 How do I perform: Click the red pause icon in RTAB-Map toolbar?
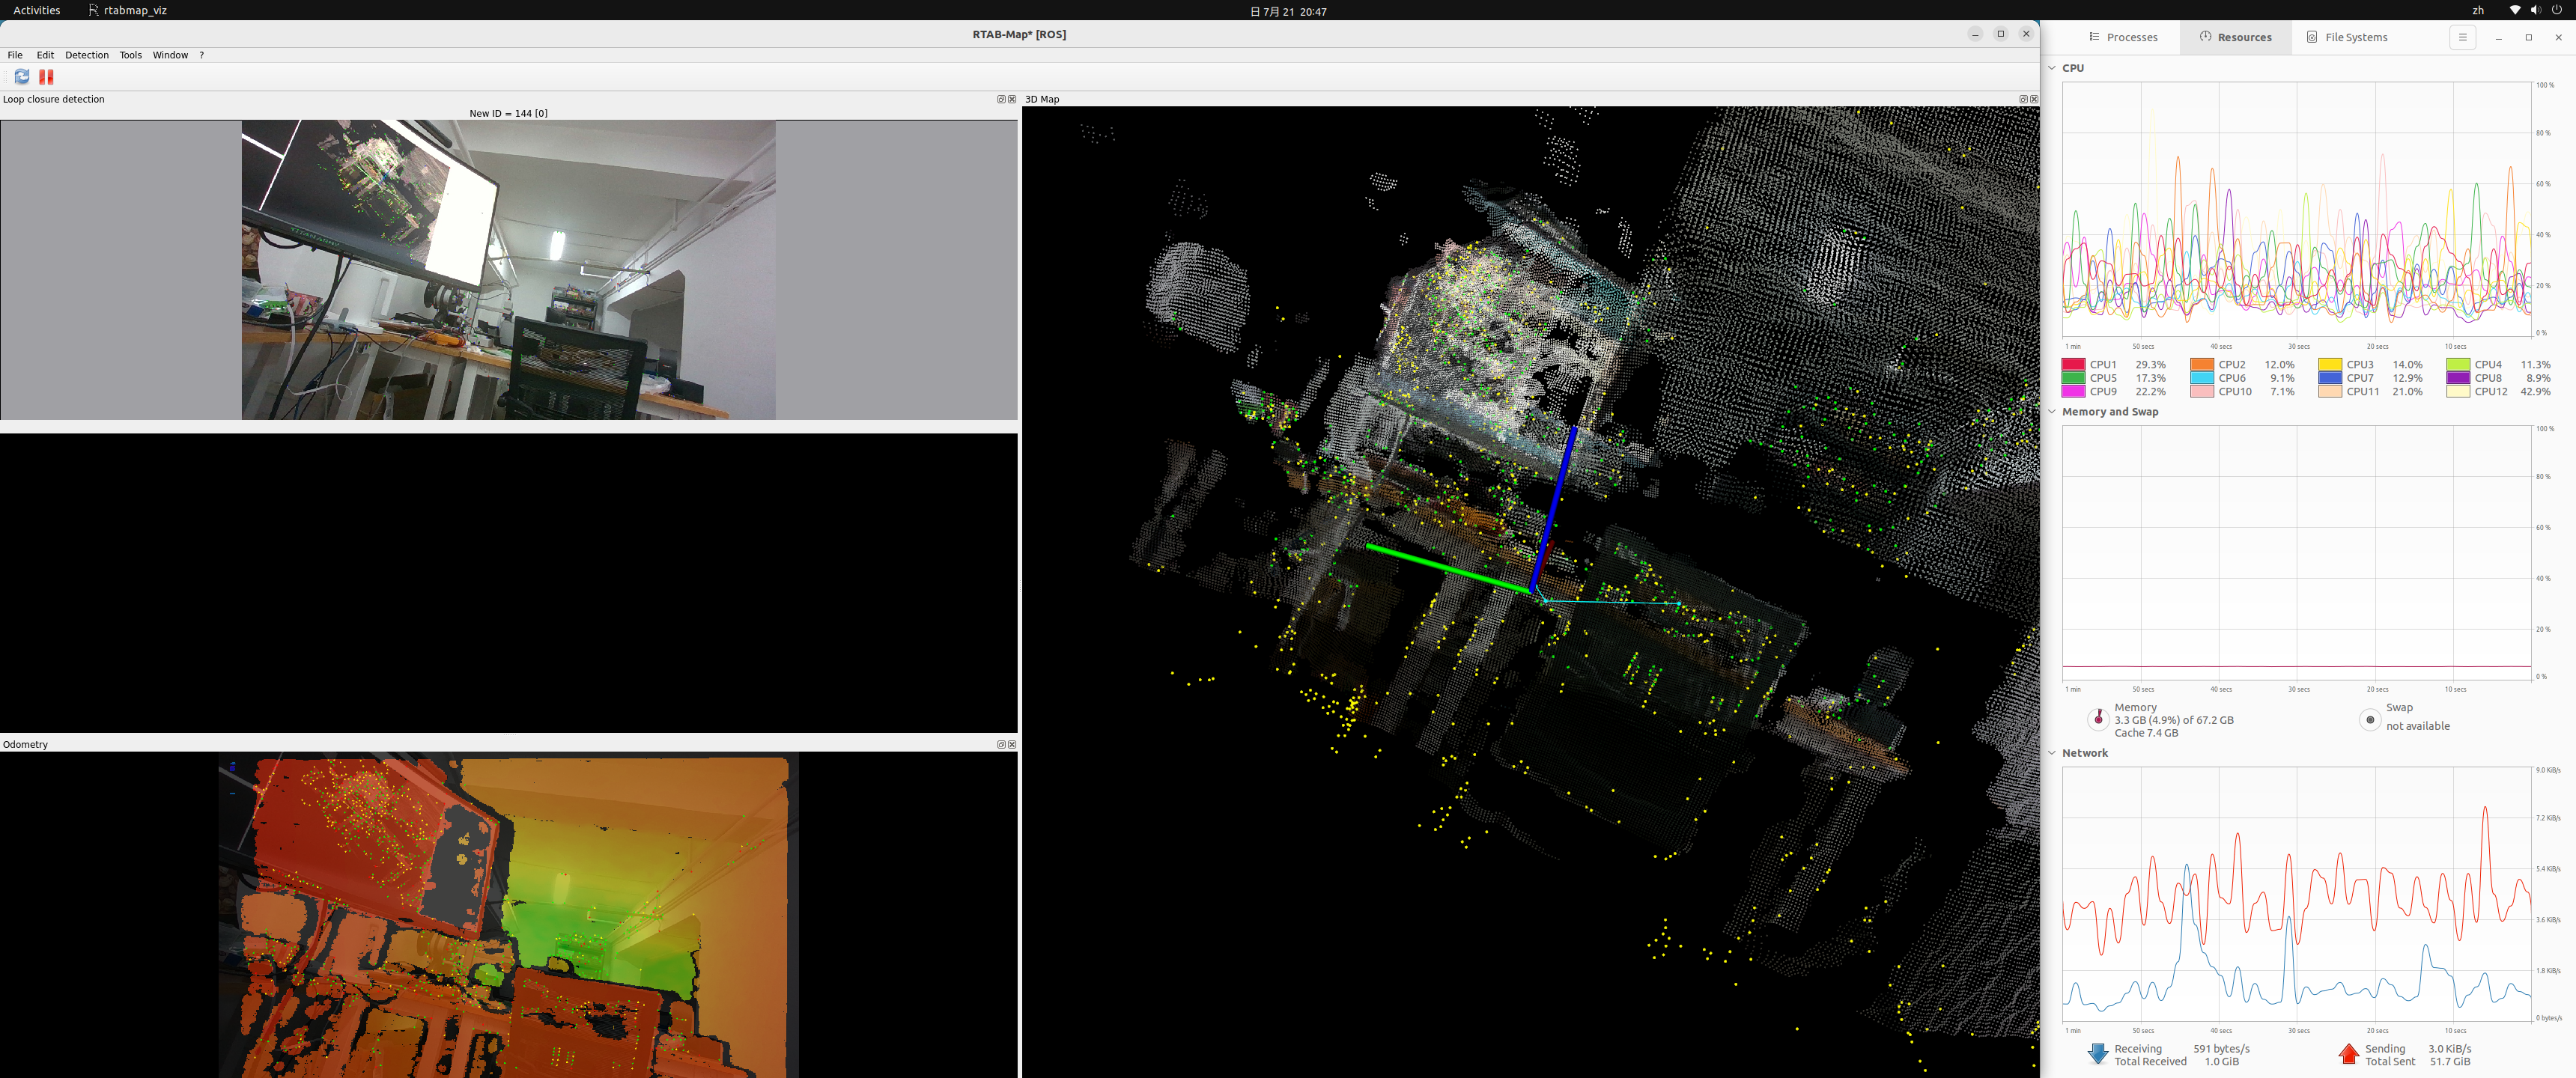44,77
